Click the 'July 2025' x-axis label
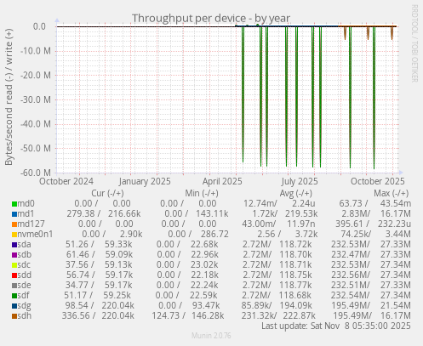This screenshot has width=423, height=346. (x=300, y=181)
